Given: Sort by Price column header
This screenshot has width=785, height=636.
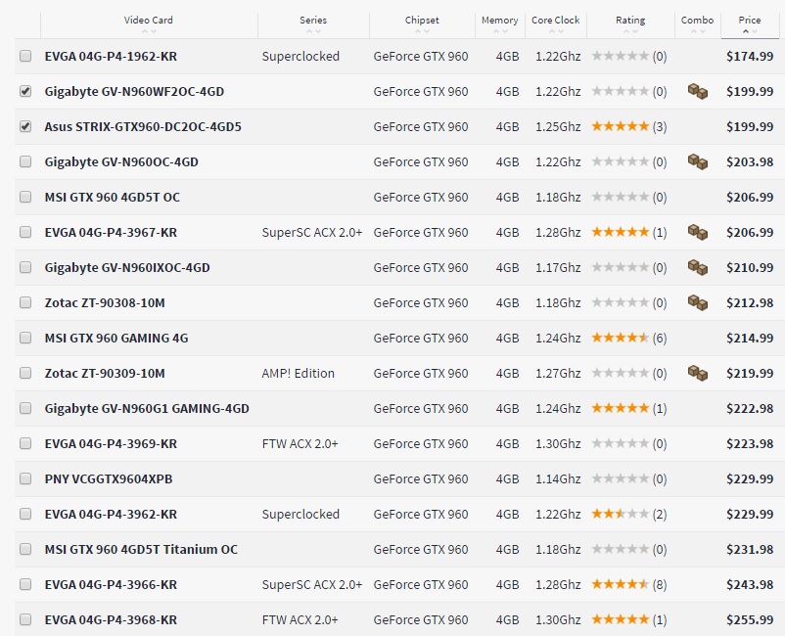Looking at the screenshot, I should tap(750, 21).
